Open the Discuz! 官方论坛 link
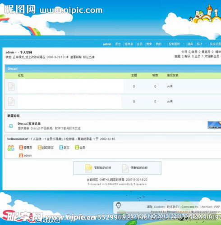 click(29, 124)
